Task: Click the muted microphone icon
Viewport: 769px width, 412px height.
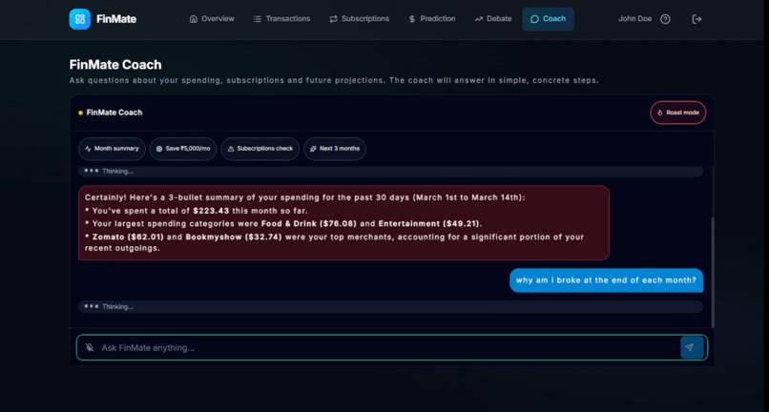Action: pos(90,347)
